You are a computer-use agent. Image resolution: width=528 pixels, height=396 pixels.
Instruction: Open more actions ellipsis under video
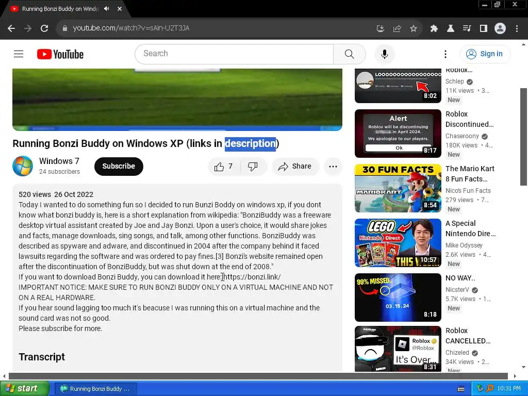333,167
